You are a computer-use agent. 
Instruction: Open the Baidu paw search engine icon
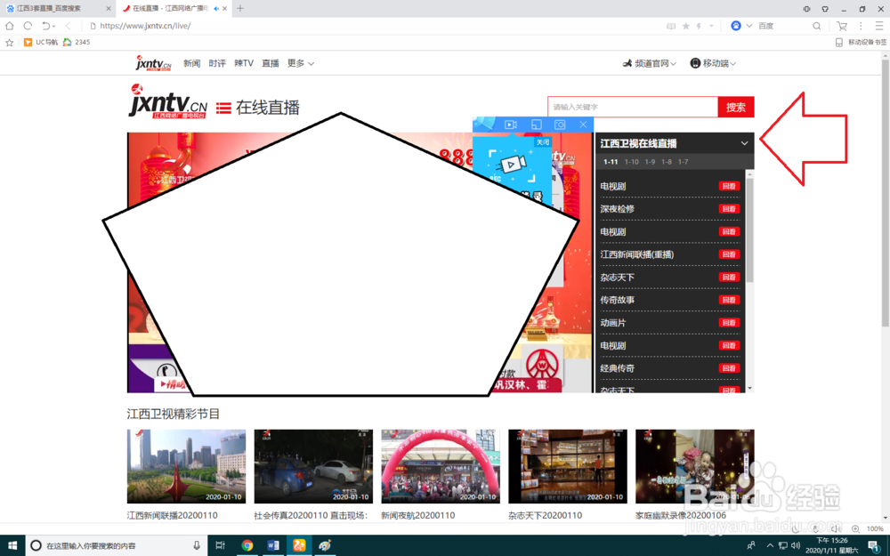point(736,26)
